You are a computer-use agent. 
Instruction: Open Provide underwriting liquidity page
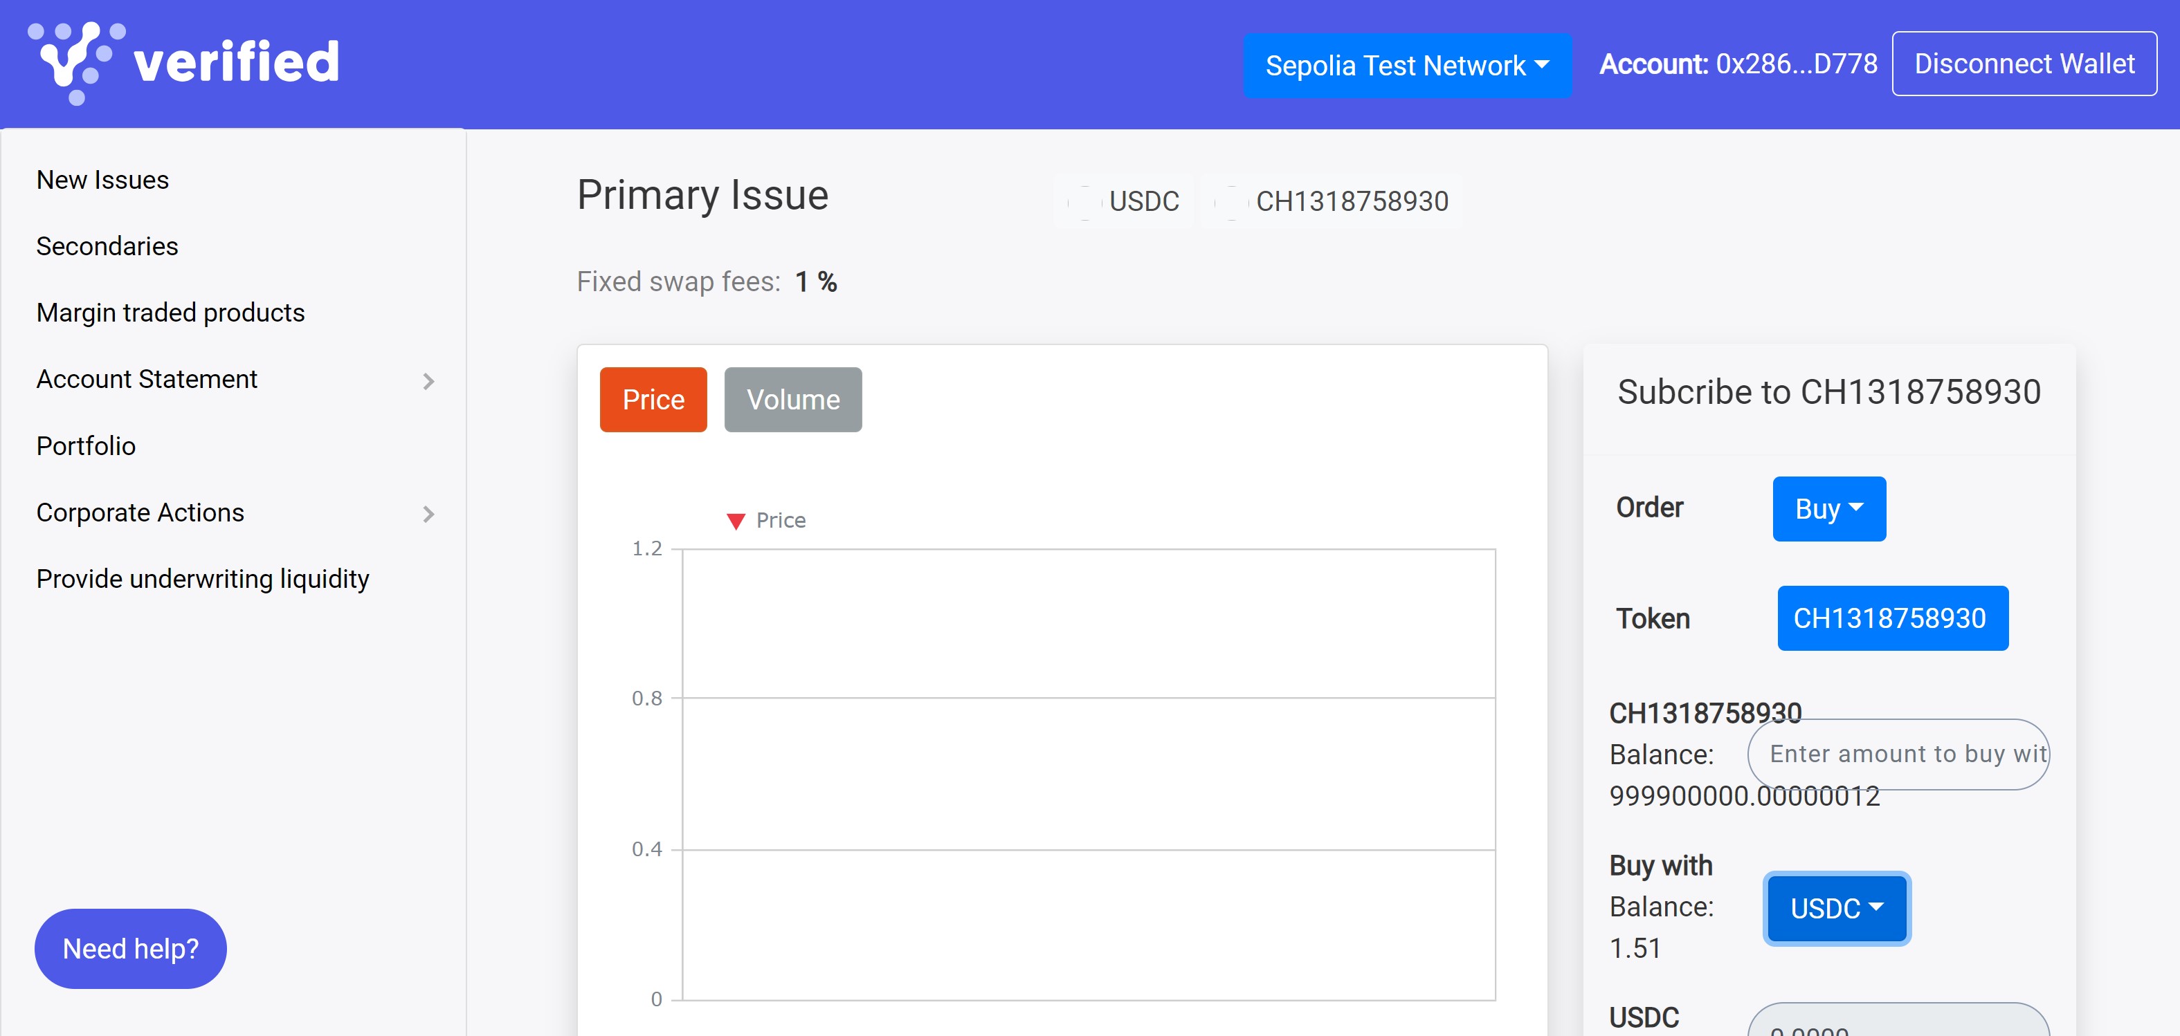click(202, 578)
